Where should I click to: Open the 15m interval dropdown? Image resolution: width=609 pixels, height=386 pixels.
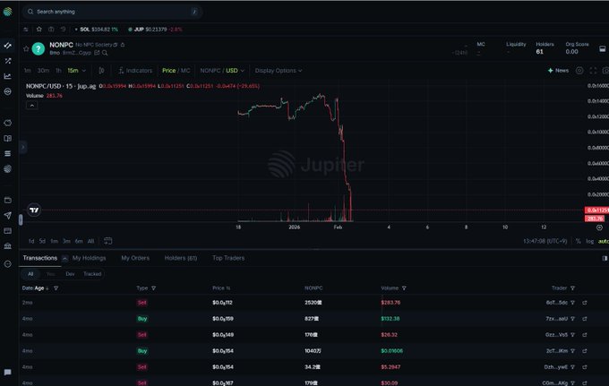click(x=76, y=70)
